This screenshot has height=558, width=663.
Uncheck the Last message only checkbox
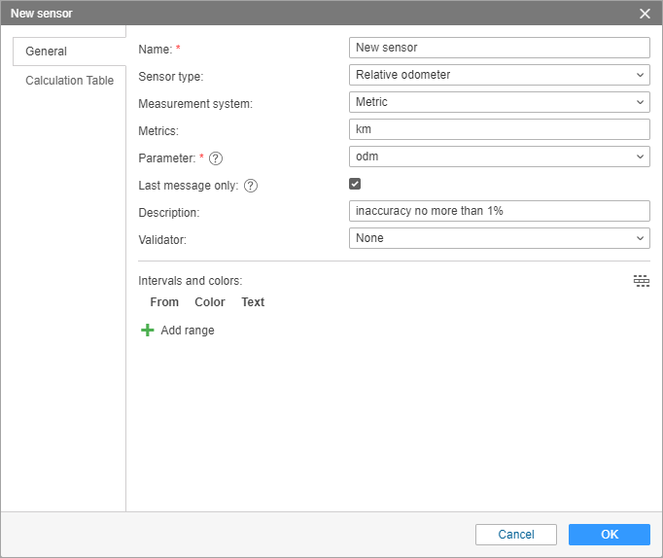point(355,184)
